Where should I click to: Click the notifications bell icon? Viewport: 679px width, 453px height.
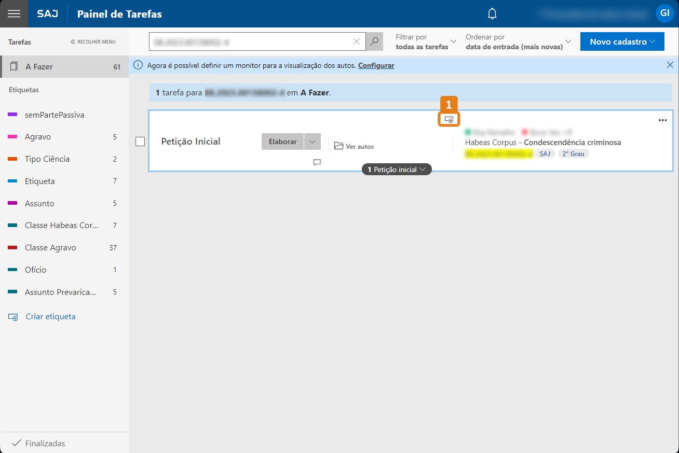[492, 14]
